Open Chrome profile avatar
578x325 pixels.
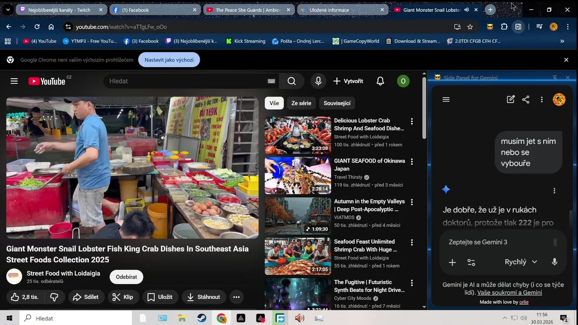(x=554, y=27)
